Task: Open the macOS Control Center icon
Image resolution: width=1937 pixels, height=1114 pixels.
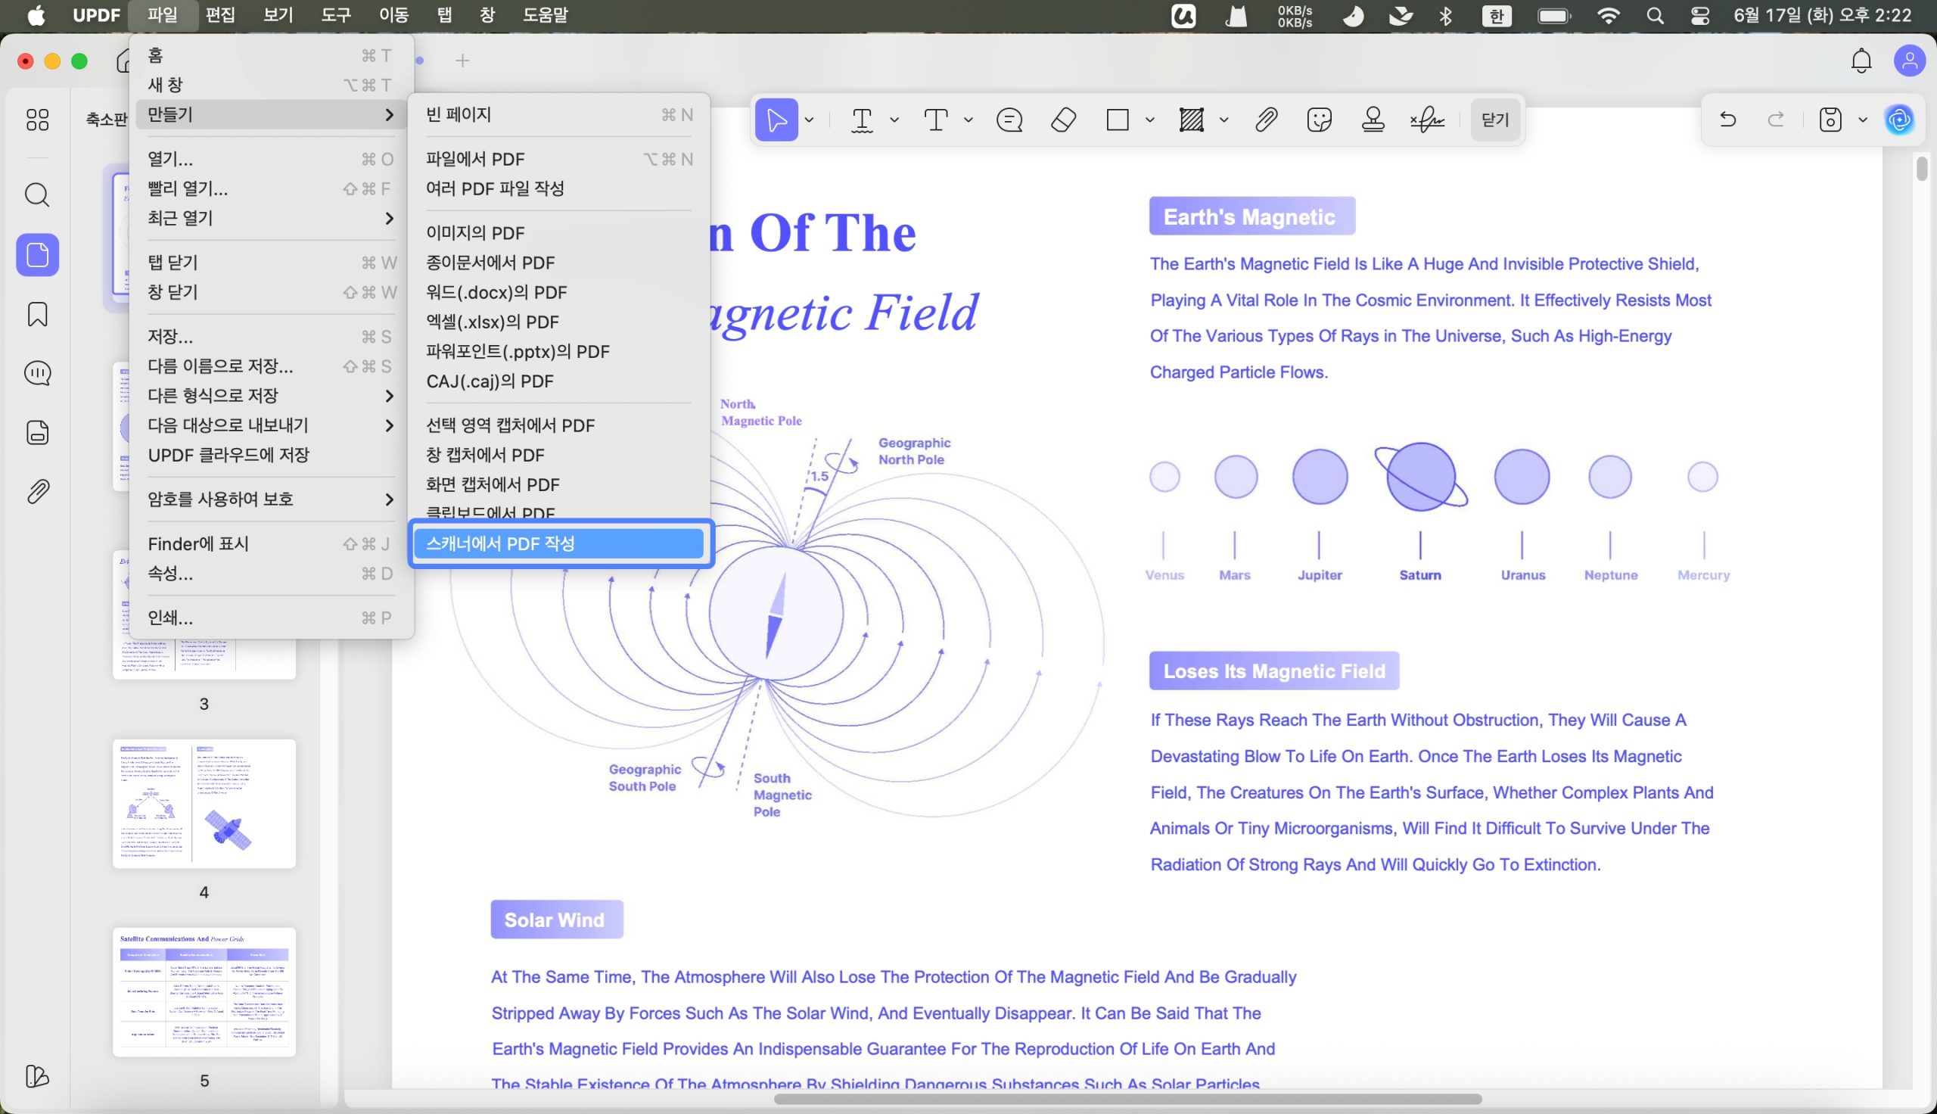Action: (1700, 15)
